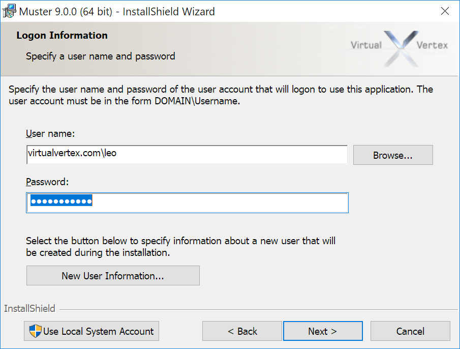Proceed with the Next > button
460x349 pixels.
click(x=323, y=331)
